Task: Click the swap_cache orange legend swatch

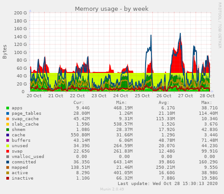Action: 8,119
